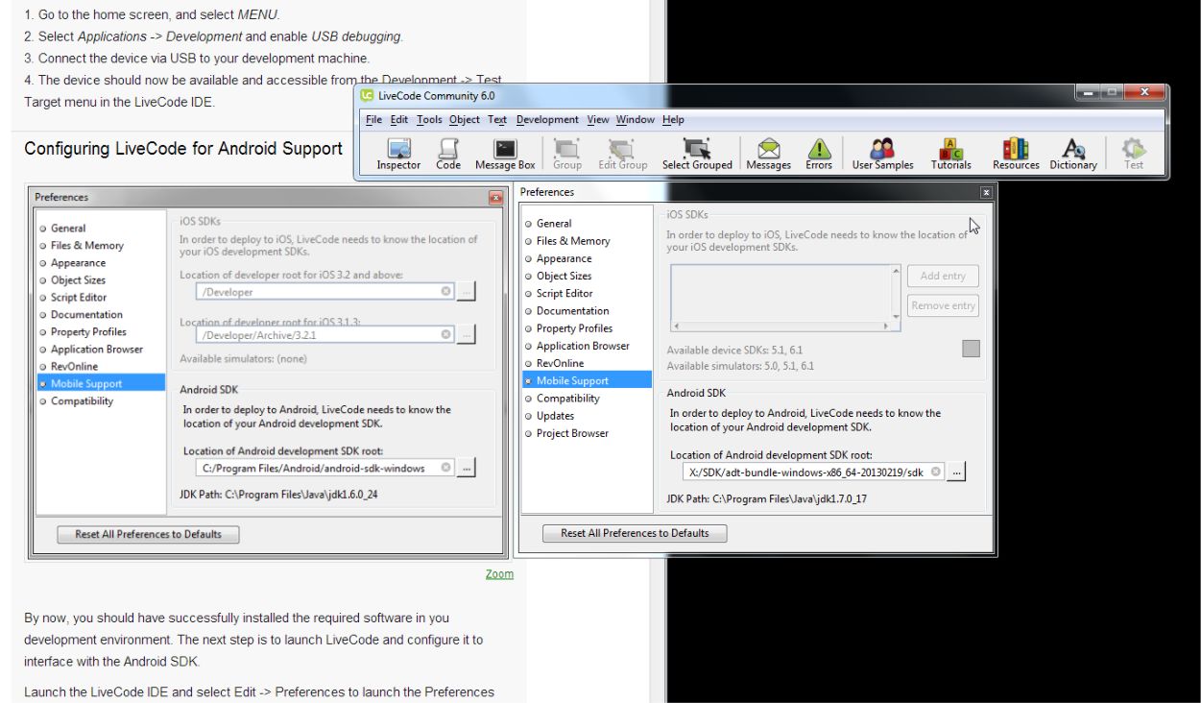This screenshot has height=703, width=1201.
Task: Open Resources from toolbar
Action: tap(1016, 154)
